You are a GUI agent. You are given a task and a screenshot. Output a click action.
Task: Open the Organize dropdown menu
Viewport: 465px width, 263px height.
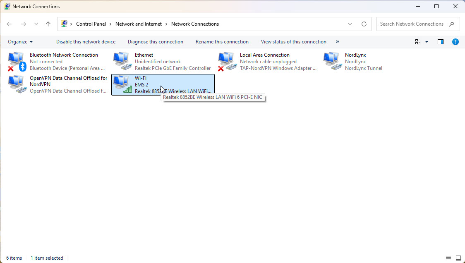click(x=20, y=42)
